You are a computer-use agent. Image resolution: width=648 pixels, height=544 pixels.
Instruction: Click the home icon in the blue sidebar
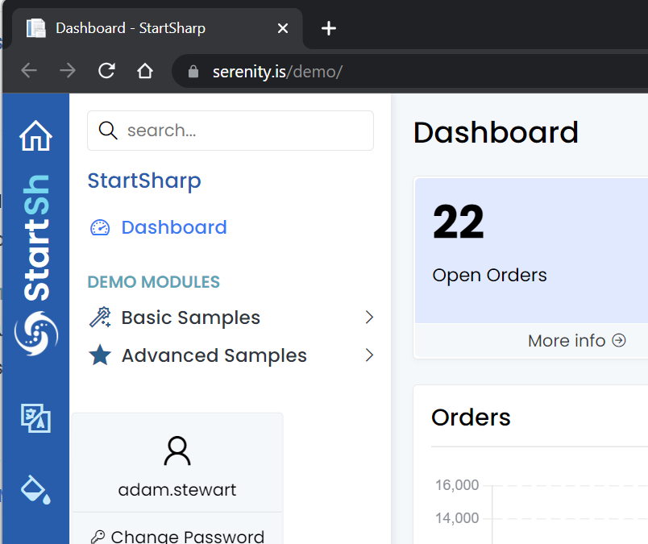coord(35,135)
